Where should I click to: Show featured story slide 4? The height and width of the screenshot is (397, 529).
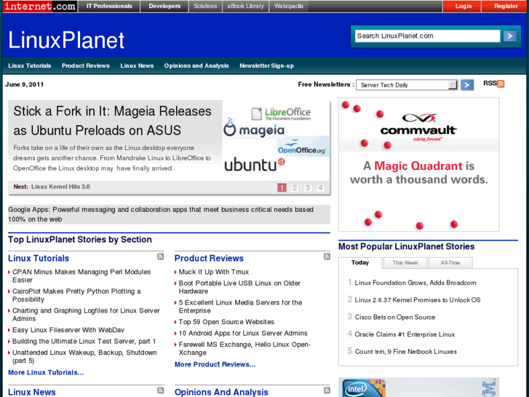pos(320,187)
